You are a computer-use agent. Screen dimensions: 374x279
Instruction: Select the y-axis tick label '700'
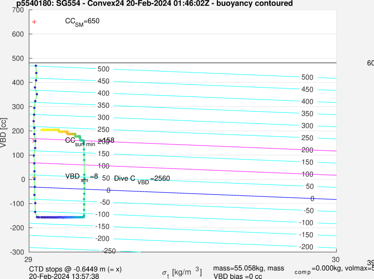coord(18,10)
